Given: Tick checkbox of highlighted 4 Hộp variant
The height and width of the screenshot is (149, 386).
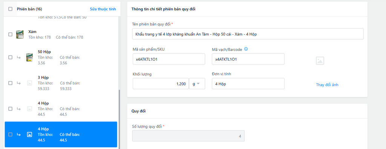Looking at the screenshot, I should (10, 134).
